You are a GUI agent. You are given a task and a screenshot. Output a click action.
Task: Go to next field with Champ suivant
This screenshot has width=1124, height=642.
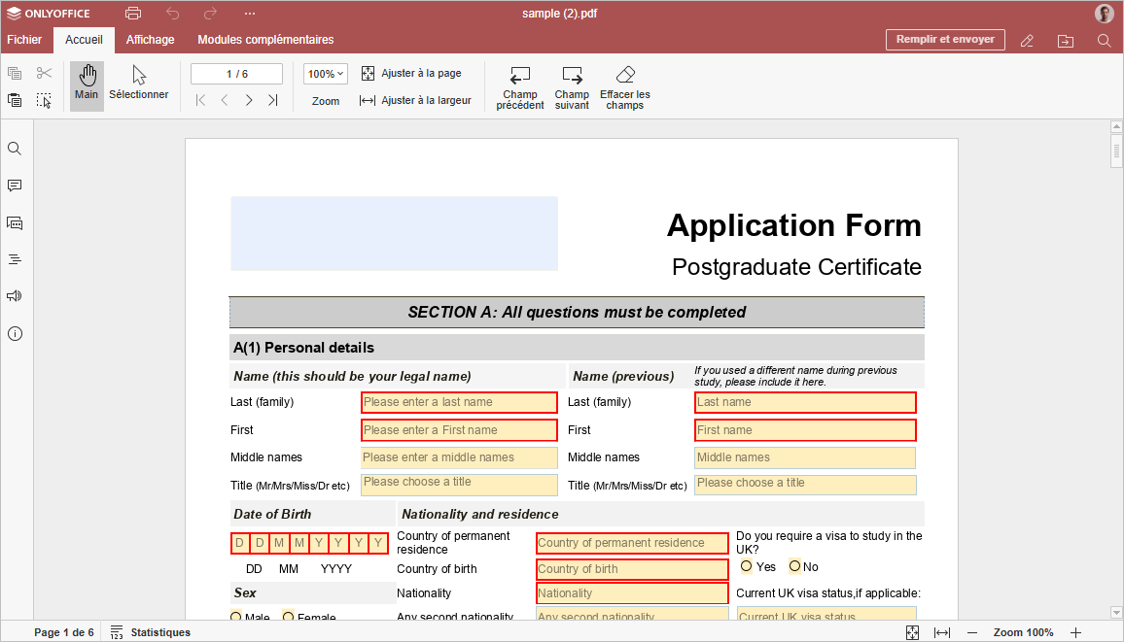pyautogui.click(x=572, y=76)
